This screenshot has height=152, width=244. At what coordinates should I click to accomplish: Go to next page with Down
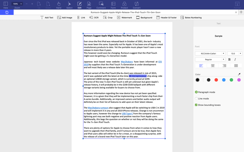pyautogui.click(x=48, y=5)
